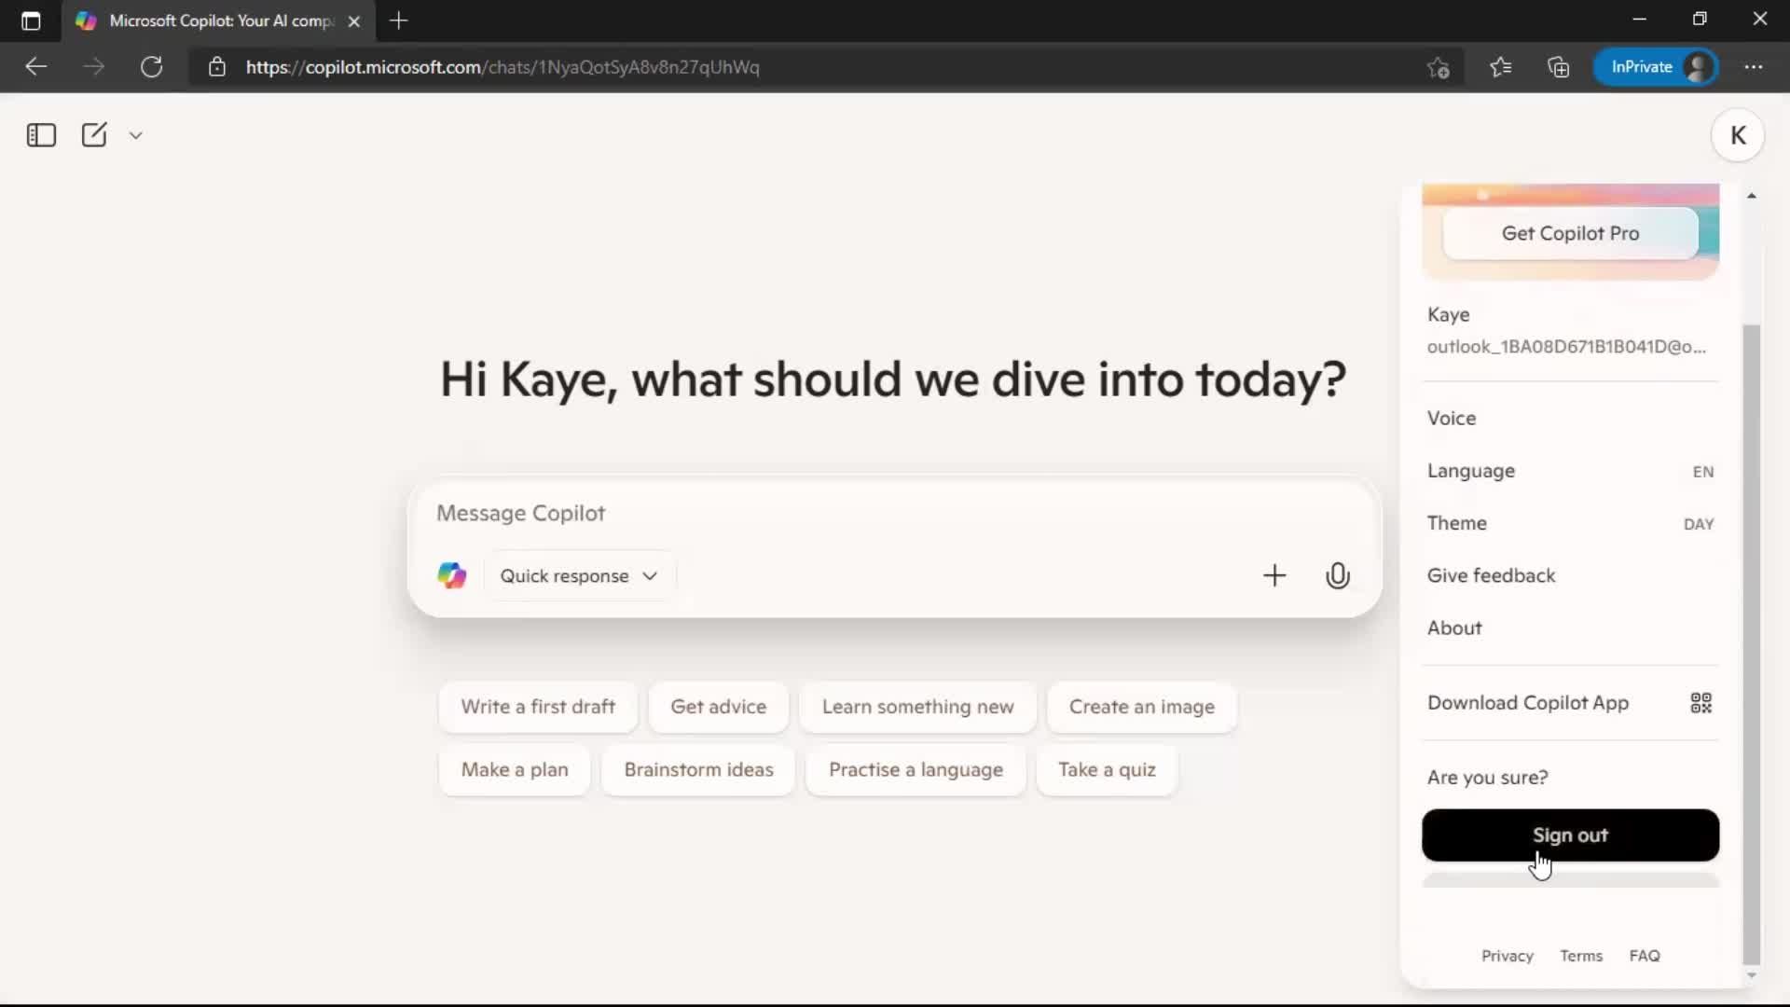Select About from the settings menu
This screenshot has width=1790, height=1007.
[x=1454, y=628]
